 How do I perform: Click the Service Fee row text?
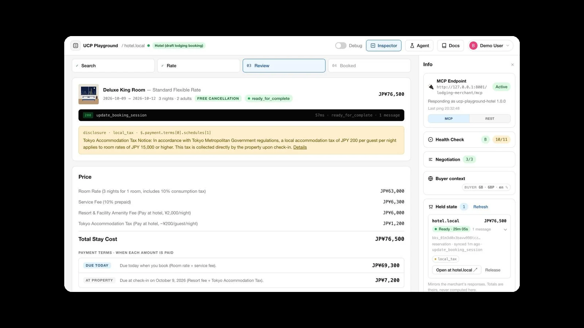pyautogui.click(x=104, y=202)
